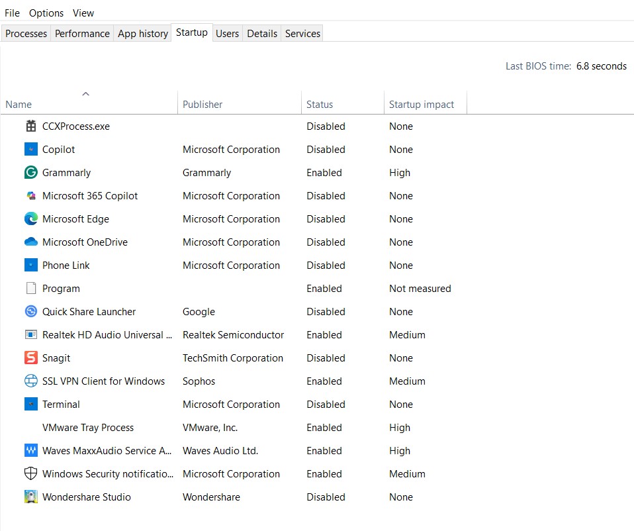Select the CCXProcess.exe row name
634x531 pixels.
(x=76, y=126)
